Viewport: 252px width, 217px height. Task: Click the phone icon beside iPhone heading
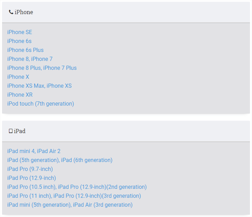coord(11,12)
